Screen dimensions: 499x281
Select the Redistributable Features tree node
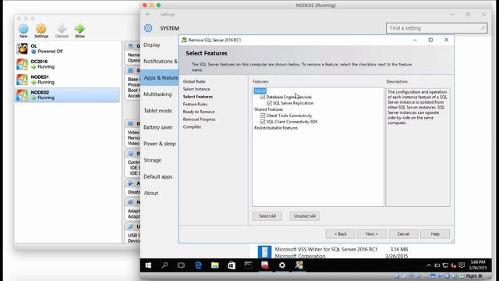[x=276, y=128]
